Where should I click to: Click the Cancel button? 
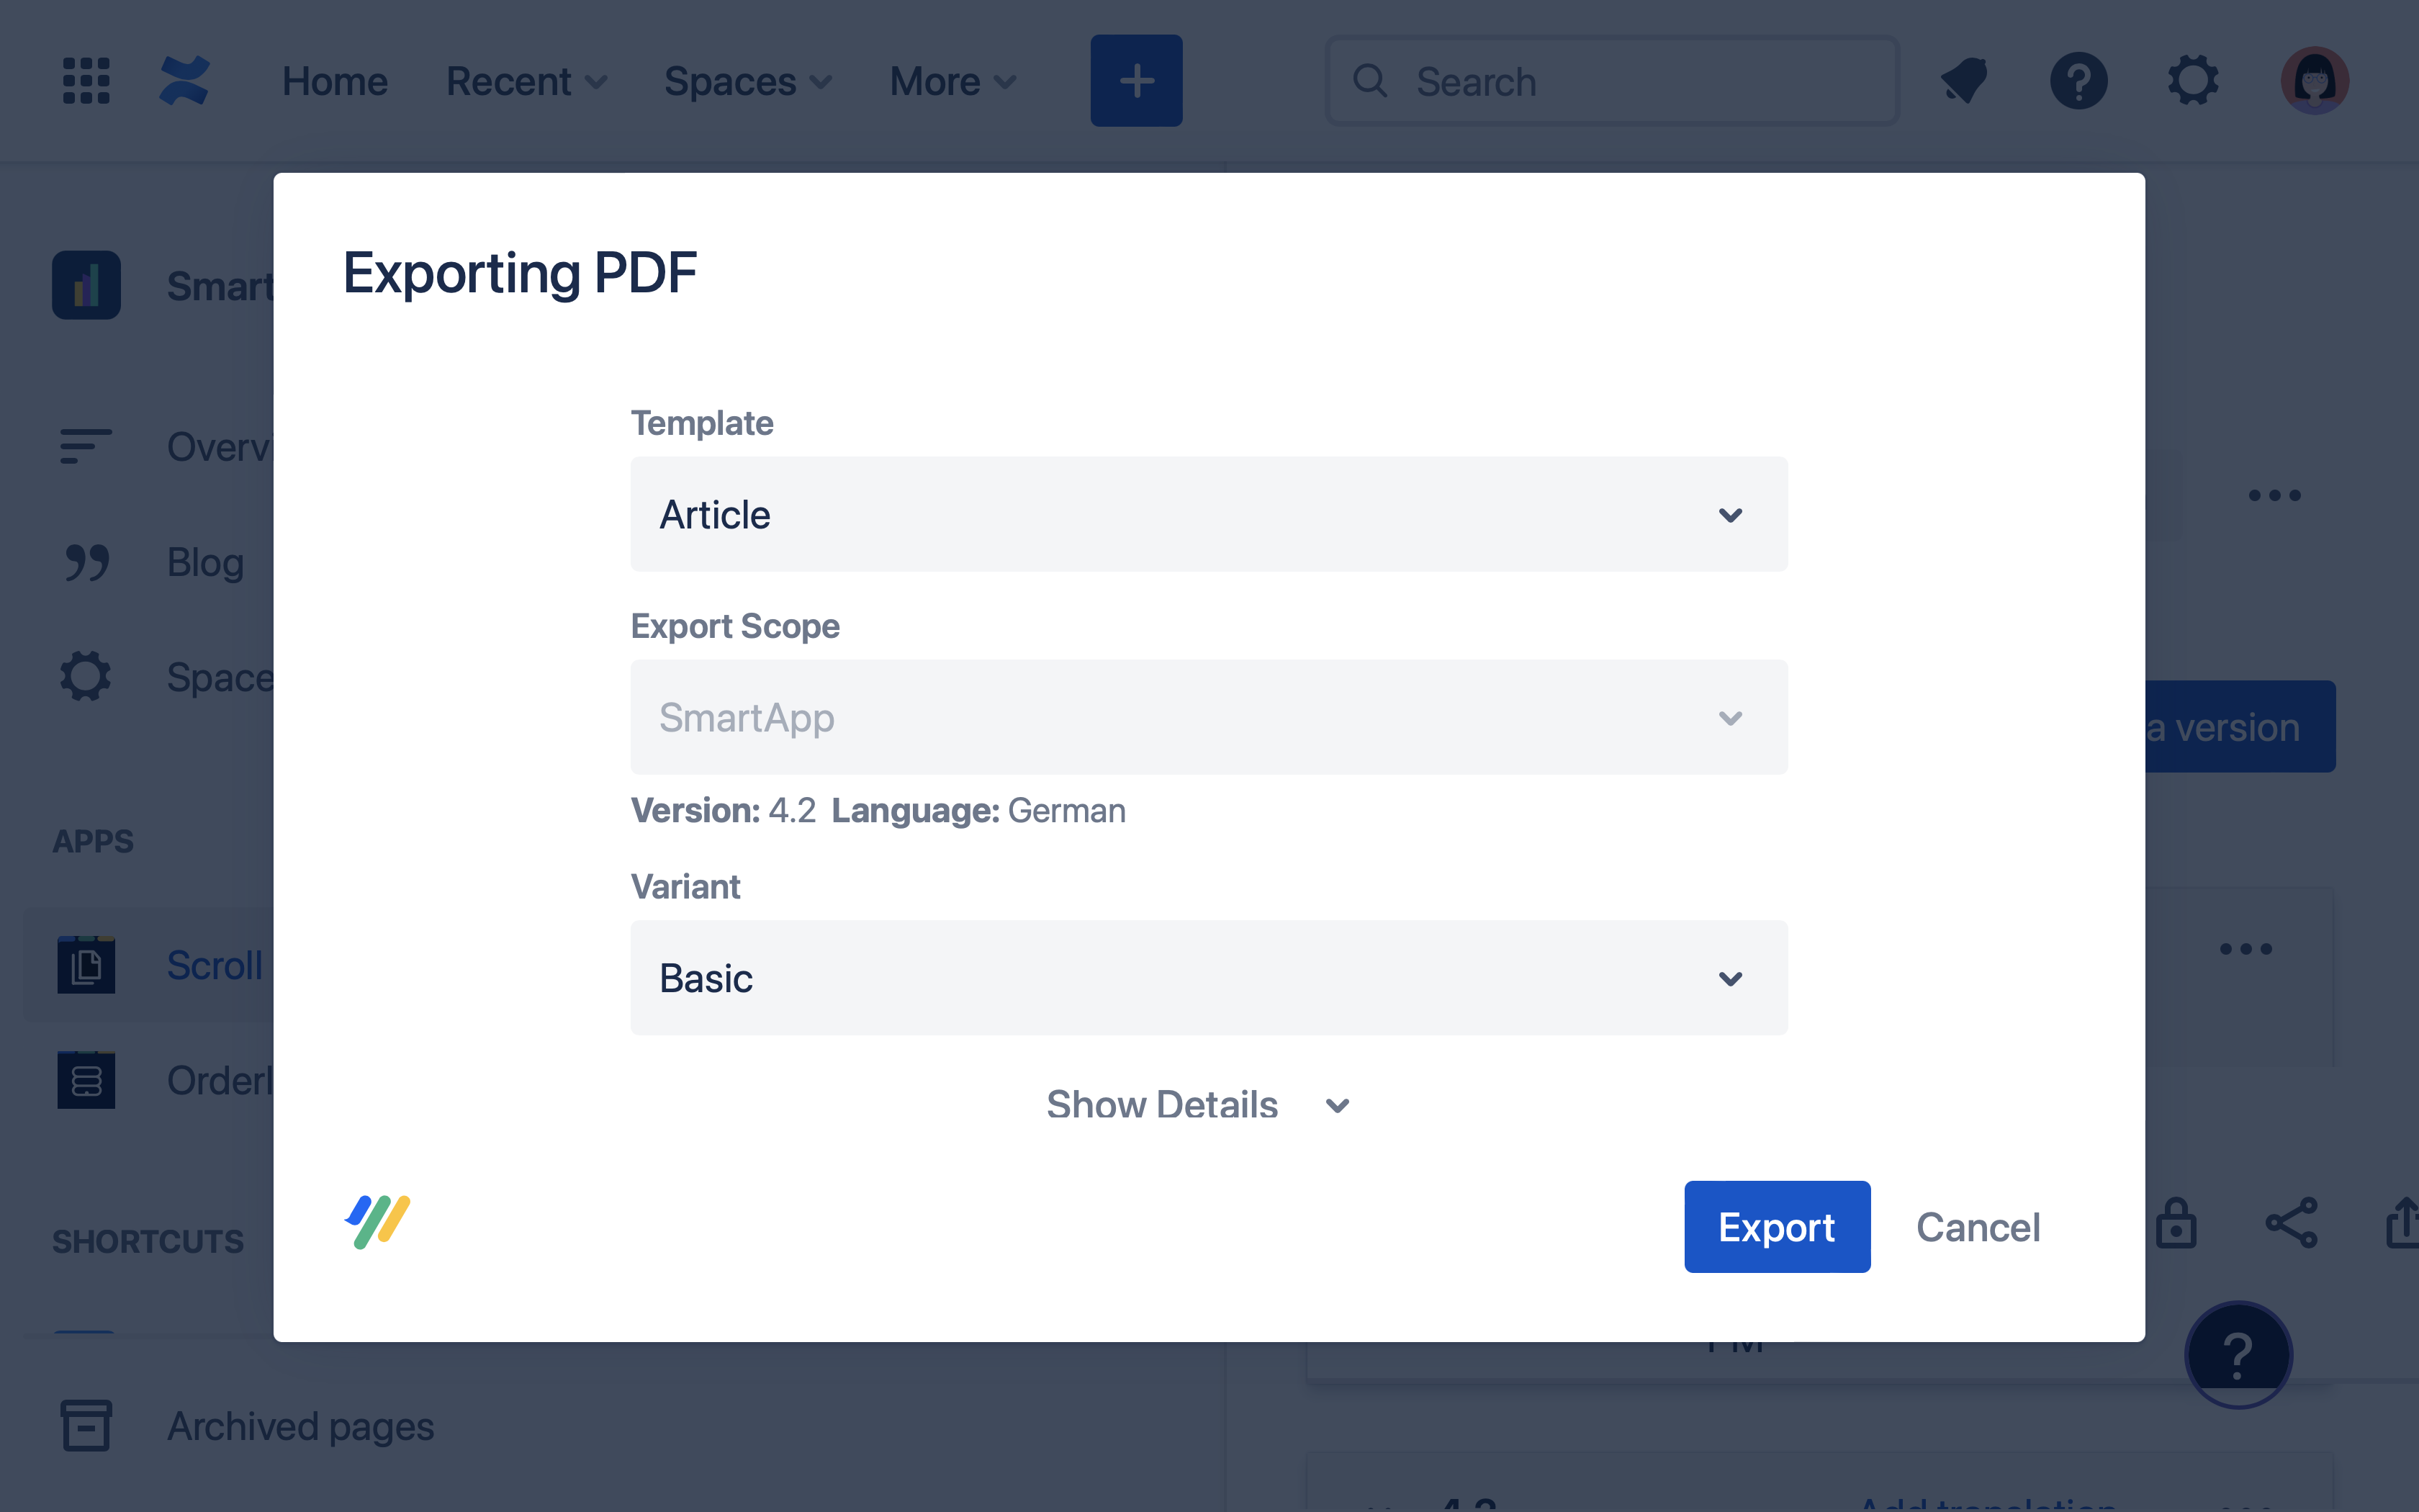coord(1978,1227)
